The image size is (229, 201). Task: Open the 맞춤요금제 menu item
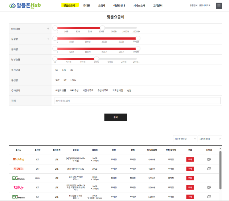[x=69, y=6]
